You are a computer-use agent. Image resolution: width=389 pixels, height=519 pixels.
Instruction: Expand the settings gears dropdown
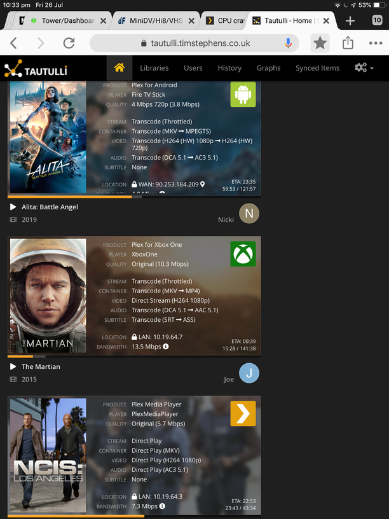tap(364, 67)
